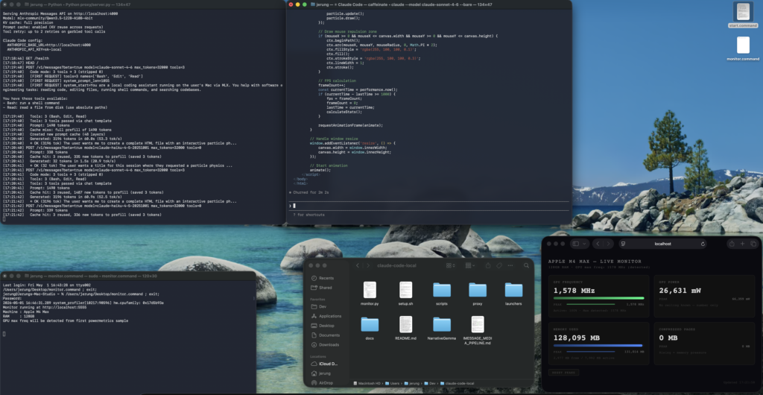Select Dev in Finder sidebar
The image size is (763, 395).
tap(319, 307)
